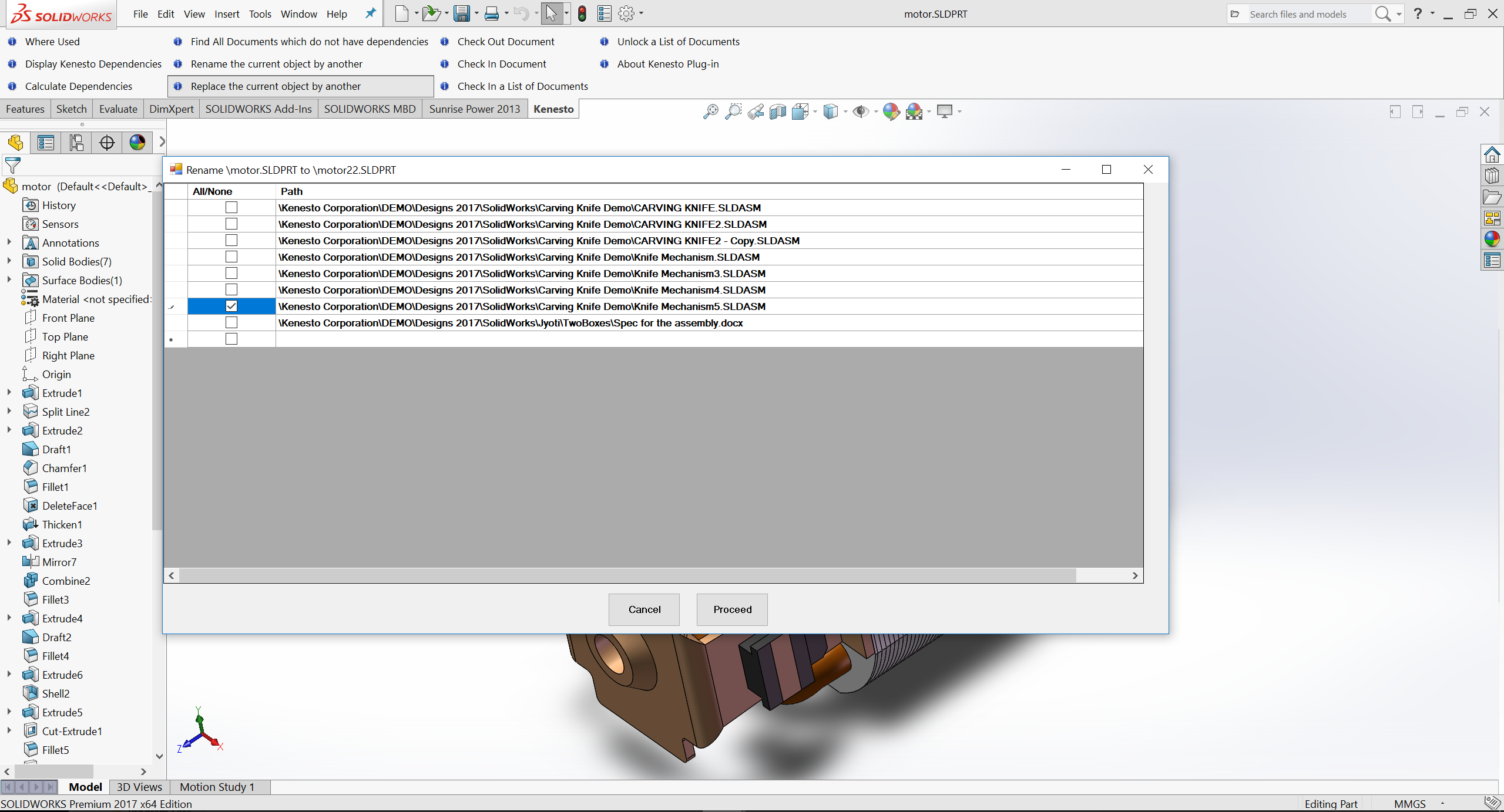Screen dimensions: 1504x812
Task: Click the Display Style cube icon
Action: pos(830,111)
